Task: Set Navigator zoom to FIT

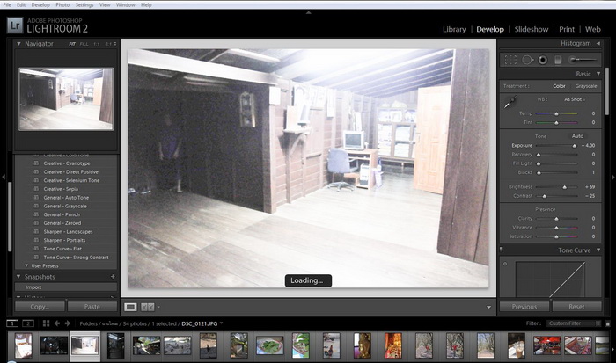Action: [72, 44]
